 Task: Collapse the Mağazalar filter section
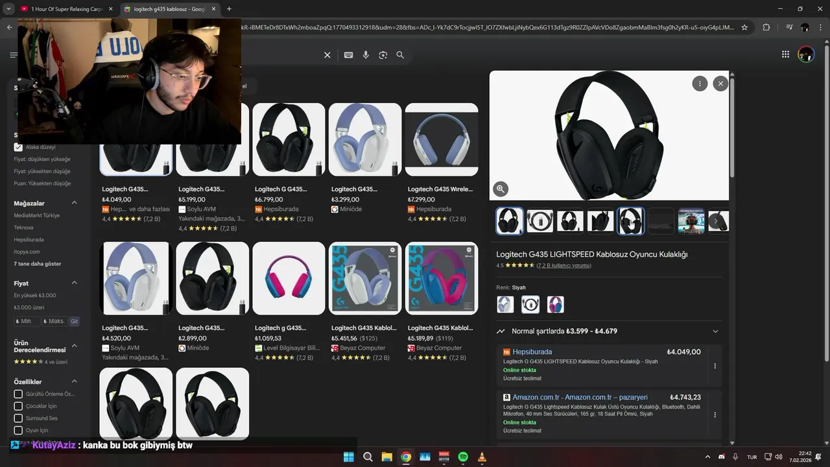pyautogui.click(x=74, y=203)
